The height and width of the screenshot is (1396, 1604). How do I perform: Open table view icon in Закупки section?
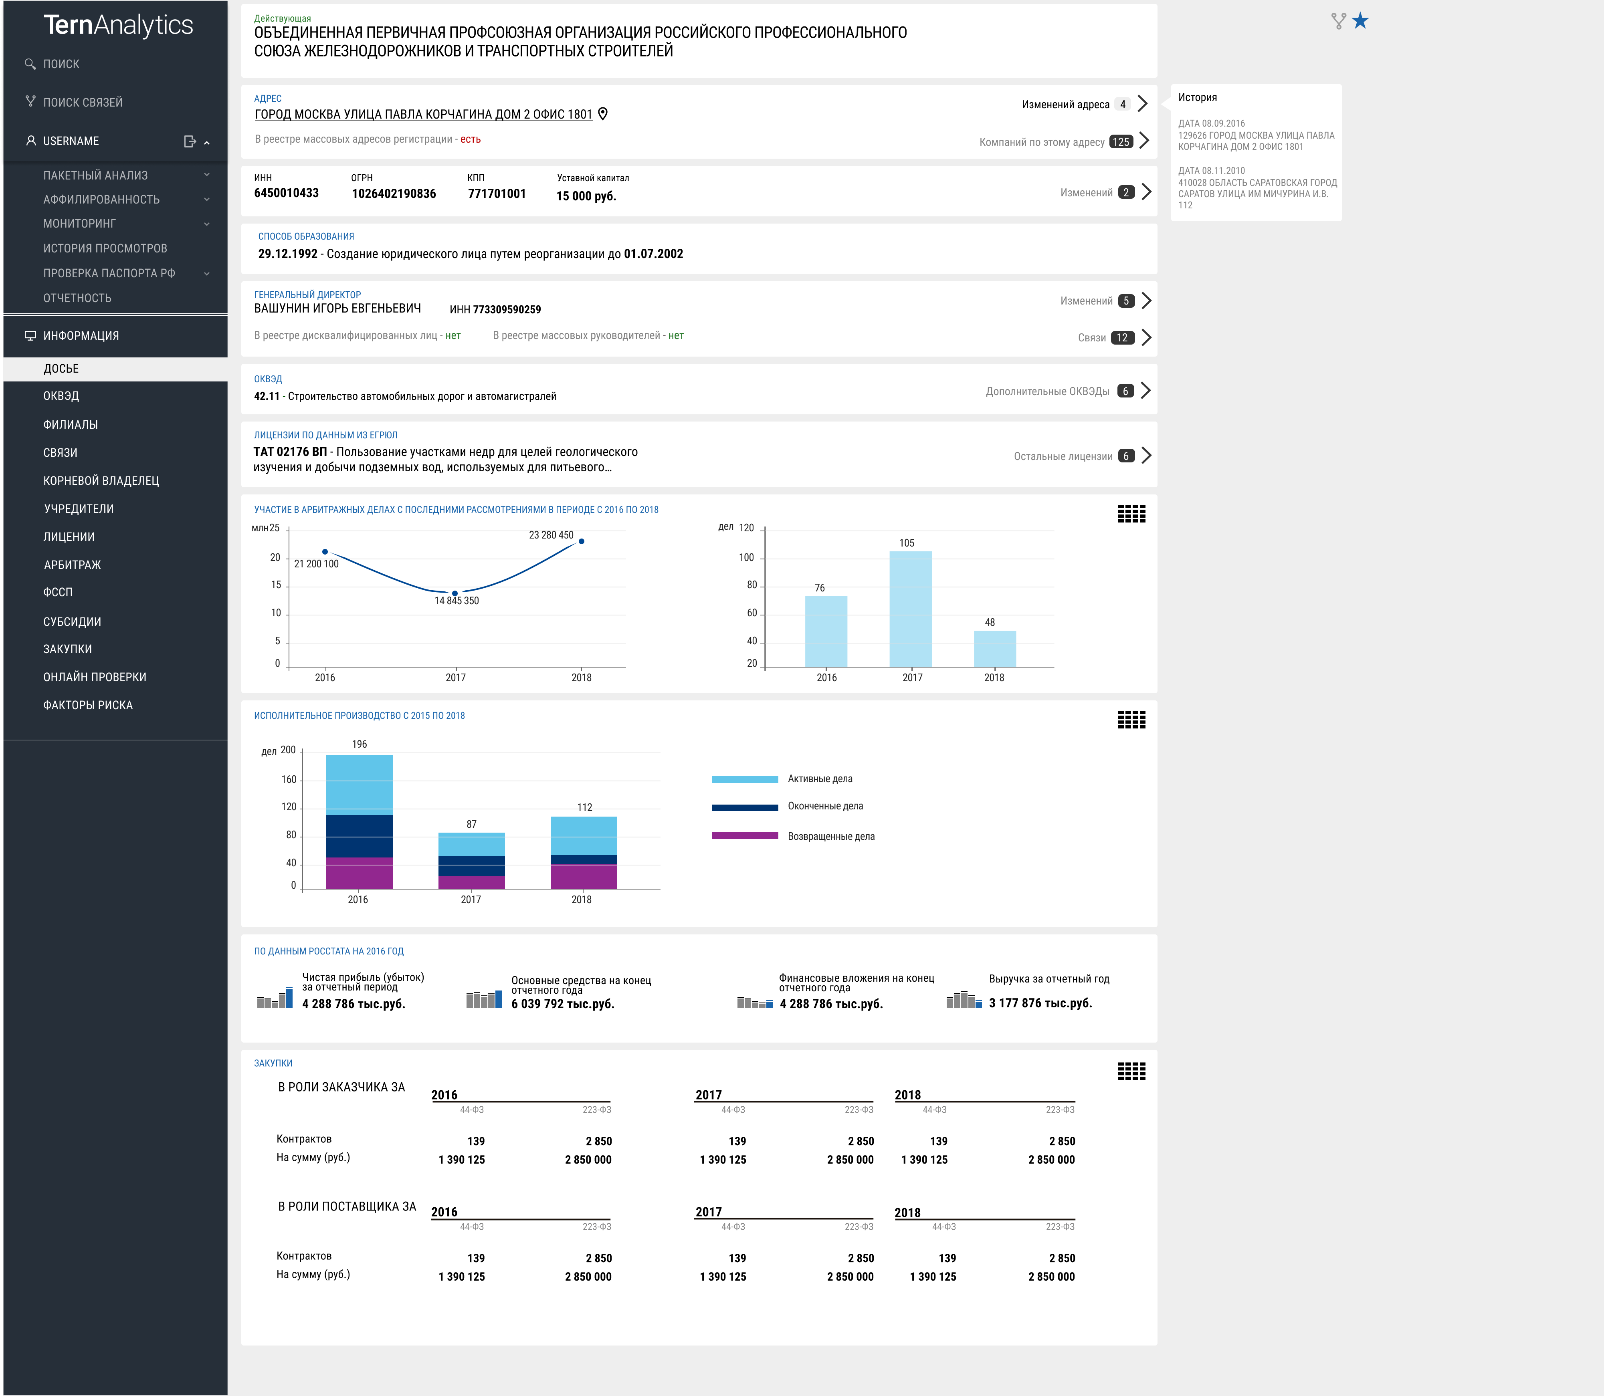[1131, 1071]
